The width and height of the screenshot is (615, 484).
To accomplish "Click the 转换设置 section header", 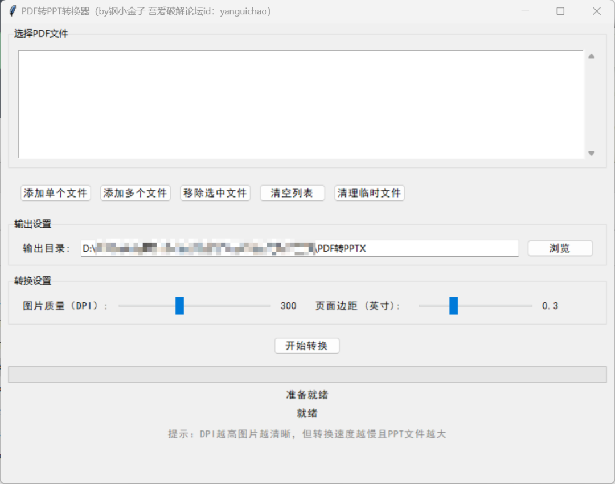I will 32,281.
